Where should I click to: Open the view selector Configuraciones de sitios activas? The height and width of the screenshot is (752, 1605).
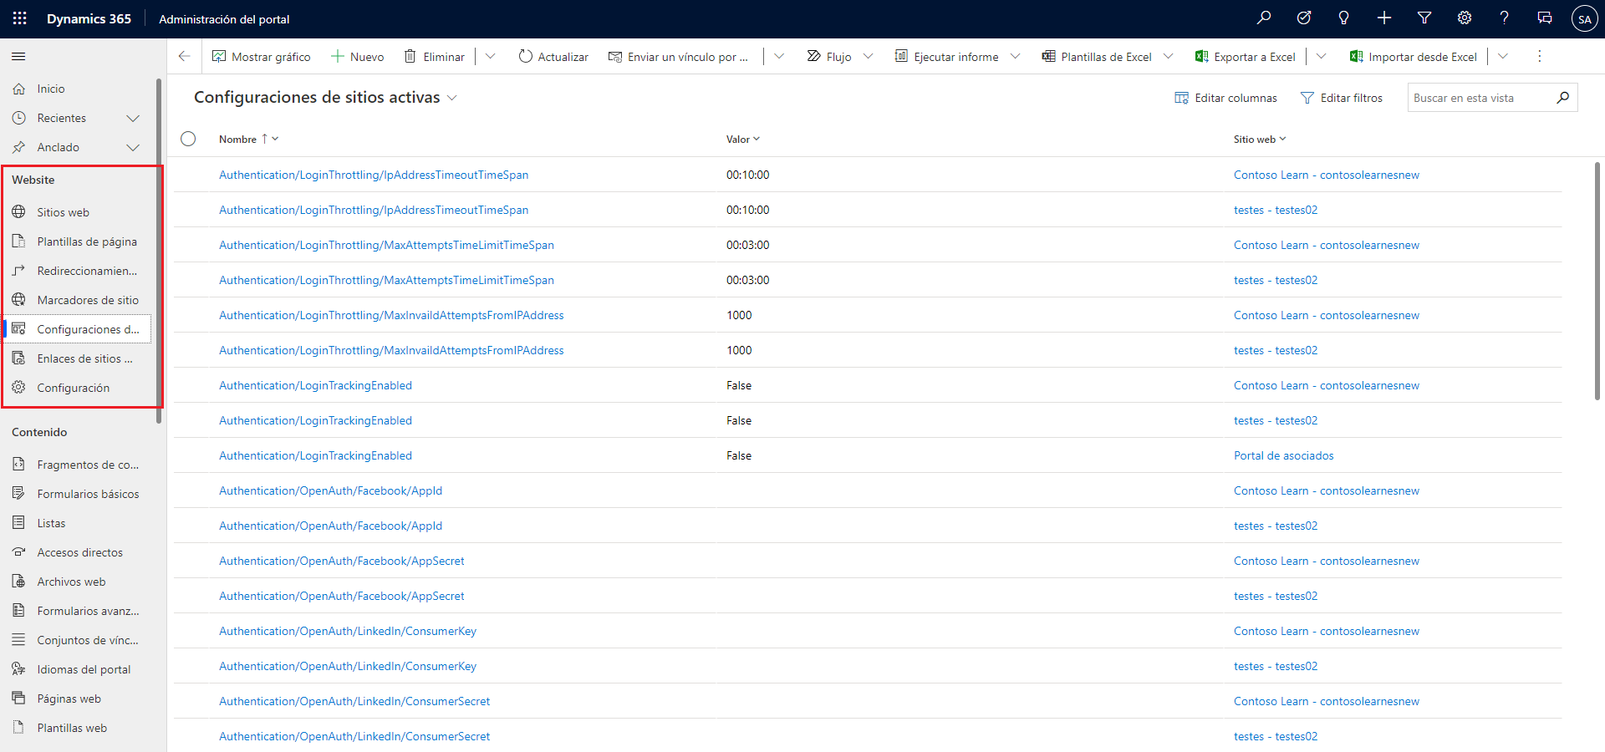pos(326,98)
